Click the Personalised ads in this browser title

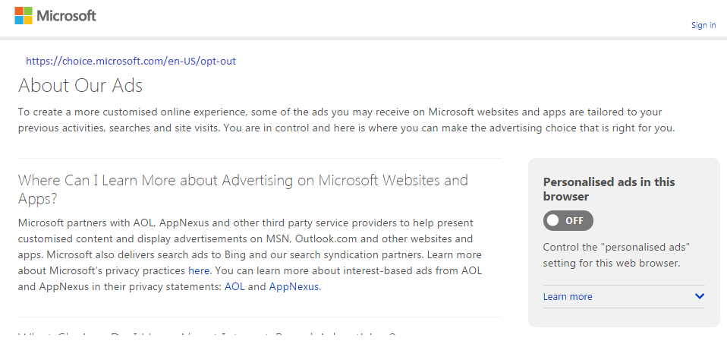pos(609,189)
